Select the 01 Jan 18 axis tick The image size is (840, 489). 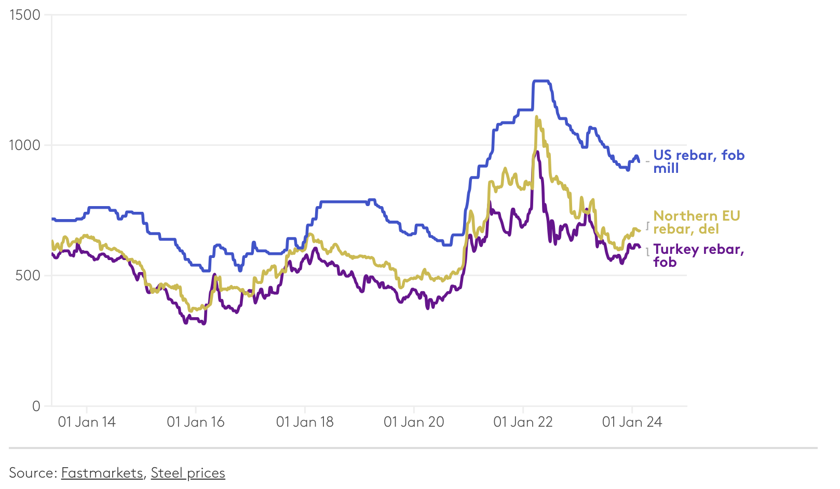305,422
